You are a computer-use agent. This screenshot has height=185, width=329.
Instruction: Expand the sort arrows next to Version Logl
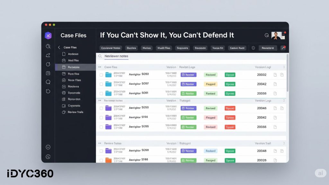284,67
